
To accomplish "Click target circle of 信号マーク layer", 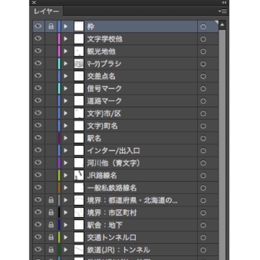I will click(203, 88).
